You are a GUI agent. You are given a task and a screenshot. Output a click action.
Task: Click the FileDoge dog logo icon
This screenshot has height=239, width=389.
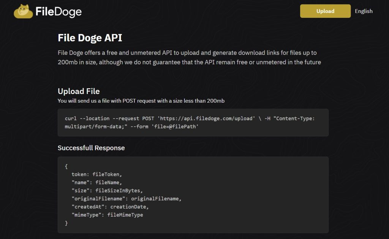pos(23,11)
